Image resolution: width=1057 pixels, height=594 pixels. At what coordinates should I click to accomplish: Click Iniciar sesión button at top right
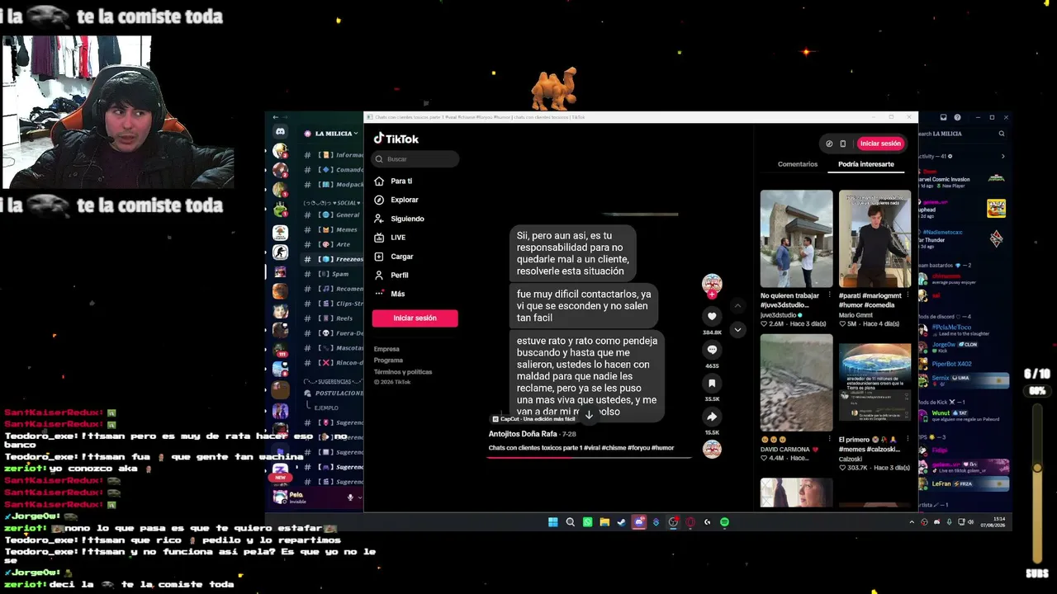pos(880,144)
